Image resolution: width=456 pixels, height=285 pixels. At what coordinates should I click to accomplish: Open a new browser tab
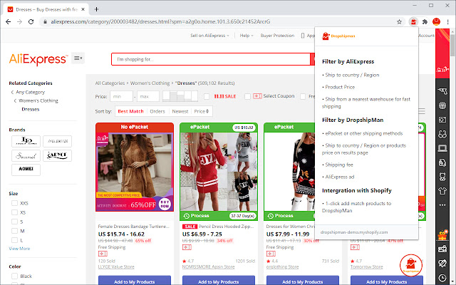[x=96, y=7]
